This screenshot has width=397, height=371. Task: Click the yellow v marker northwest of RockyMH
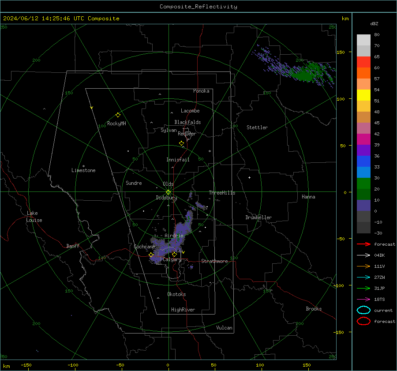click(x=92, y=108)
